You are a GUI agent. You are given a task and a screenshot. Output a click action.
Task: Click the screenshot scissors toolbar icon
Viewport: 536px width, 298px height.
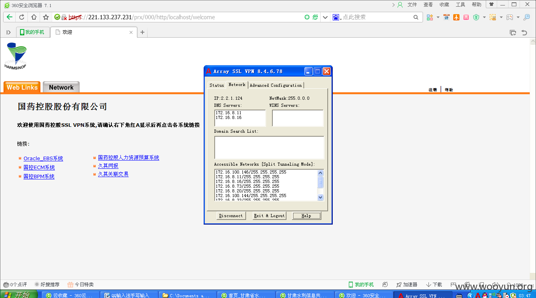point(493,17)
